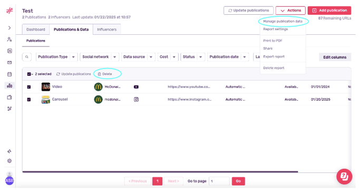Choose Export report from menu
The image size is (363, 193).
point(274,56)
